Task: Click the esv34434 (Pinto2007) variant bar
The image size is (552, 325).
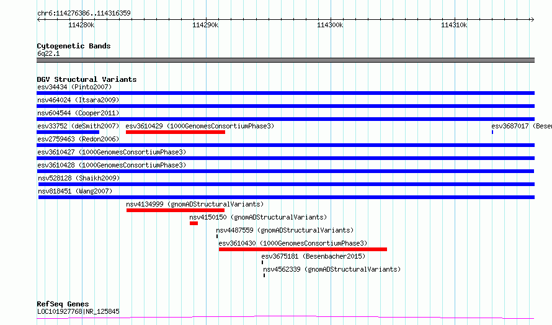Action: coord(285,93)
